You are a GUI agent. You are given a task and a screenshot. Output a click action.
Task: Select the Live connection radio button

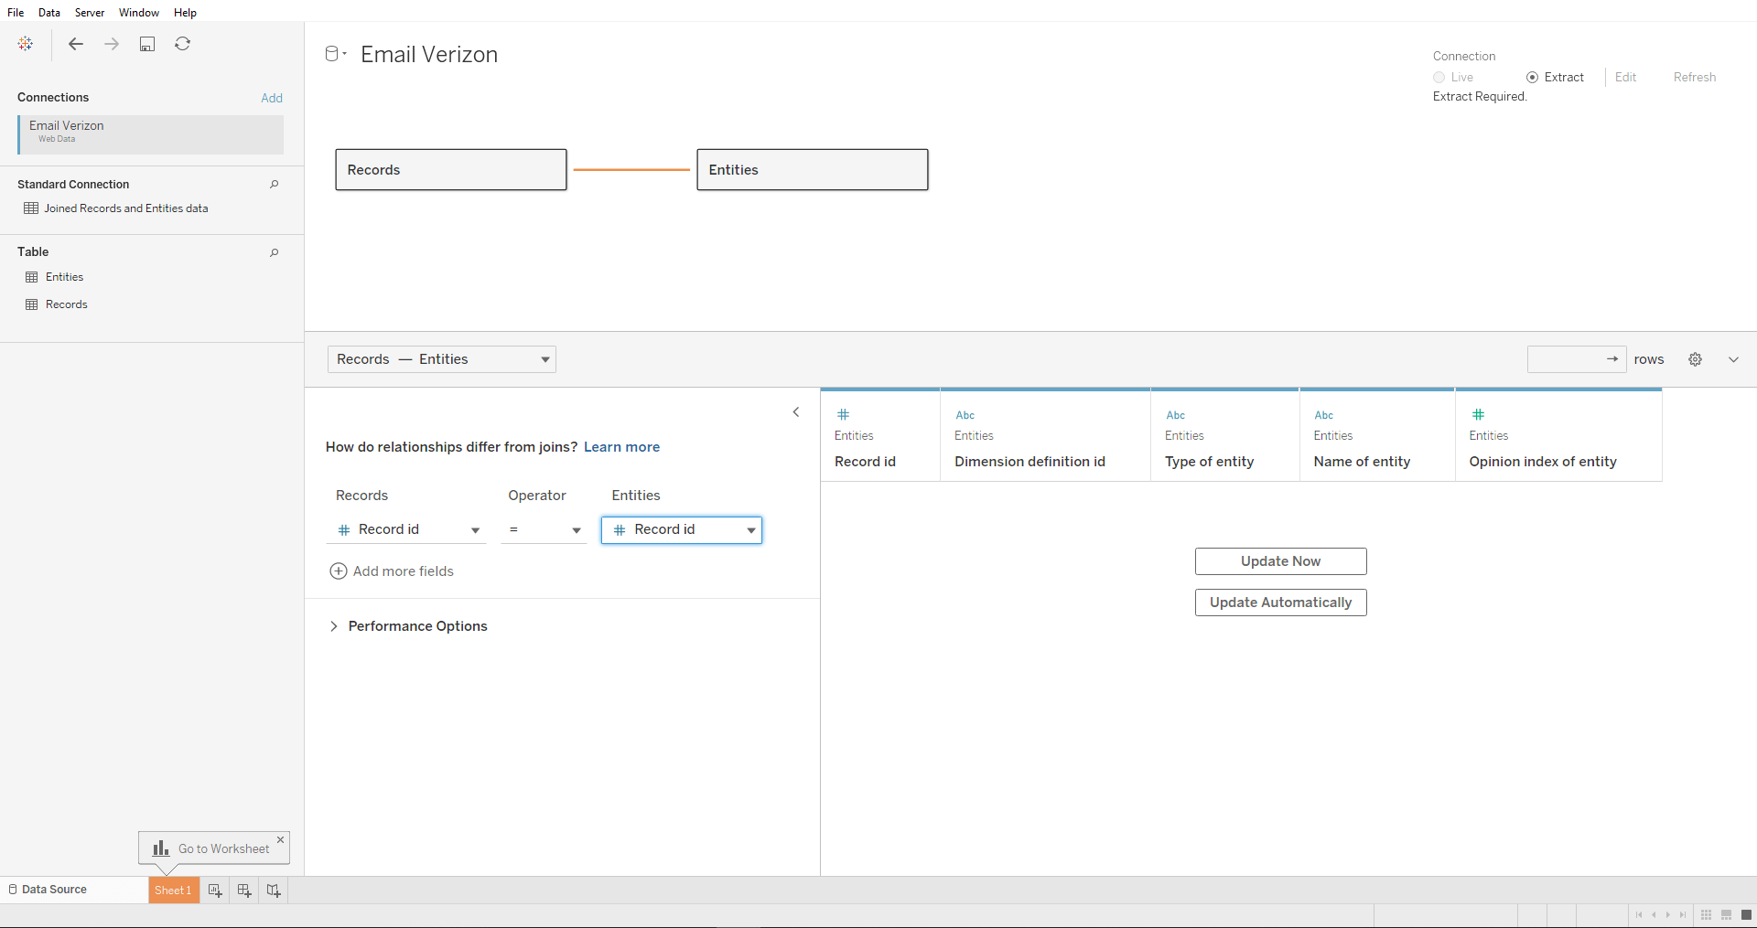click(1439, 78)
